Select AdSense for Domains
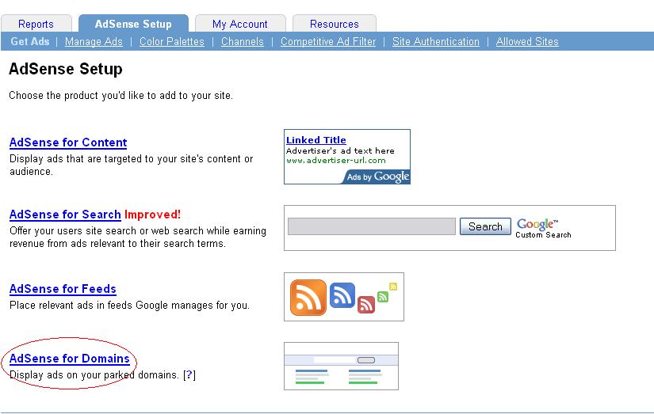 70,359
